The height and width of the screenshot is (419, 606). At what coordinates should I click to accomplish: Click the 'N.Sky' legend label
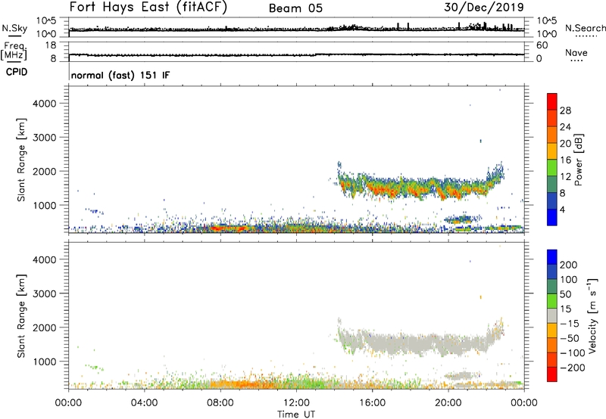click(14, 28)
